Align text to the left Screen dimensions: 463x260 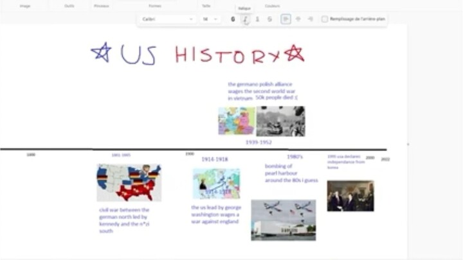coord(286,19)
